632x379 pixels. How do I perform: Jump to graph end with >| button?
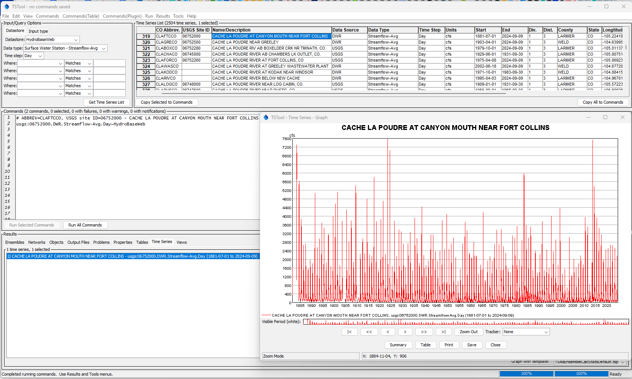tap(444, 332)
